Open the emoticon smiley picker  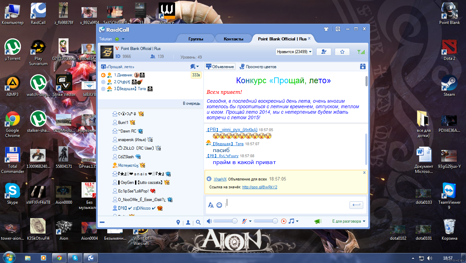point(219,205)
